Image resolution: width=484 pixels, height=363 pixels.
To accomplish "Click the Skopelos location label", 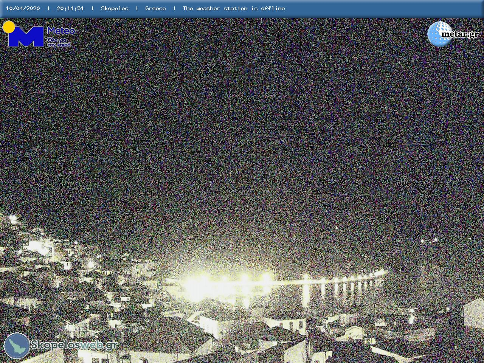I will pyautogui.click(x=115, y=8).
